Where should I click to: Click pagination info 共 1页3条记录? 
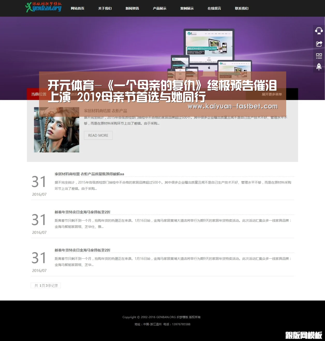point(46,285)
